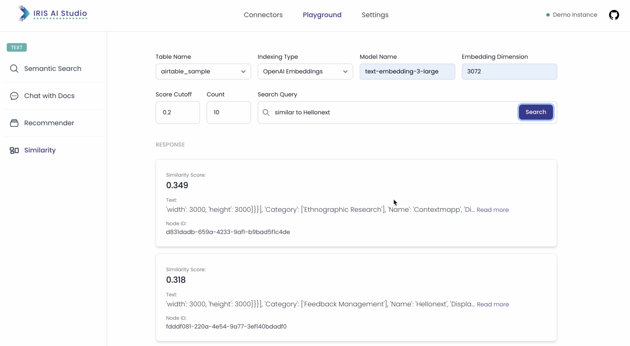The height and width of the screenshot is (346, 630).
Task: Expand the Table Name dropdown
Action: tap(203, 72)
